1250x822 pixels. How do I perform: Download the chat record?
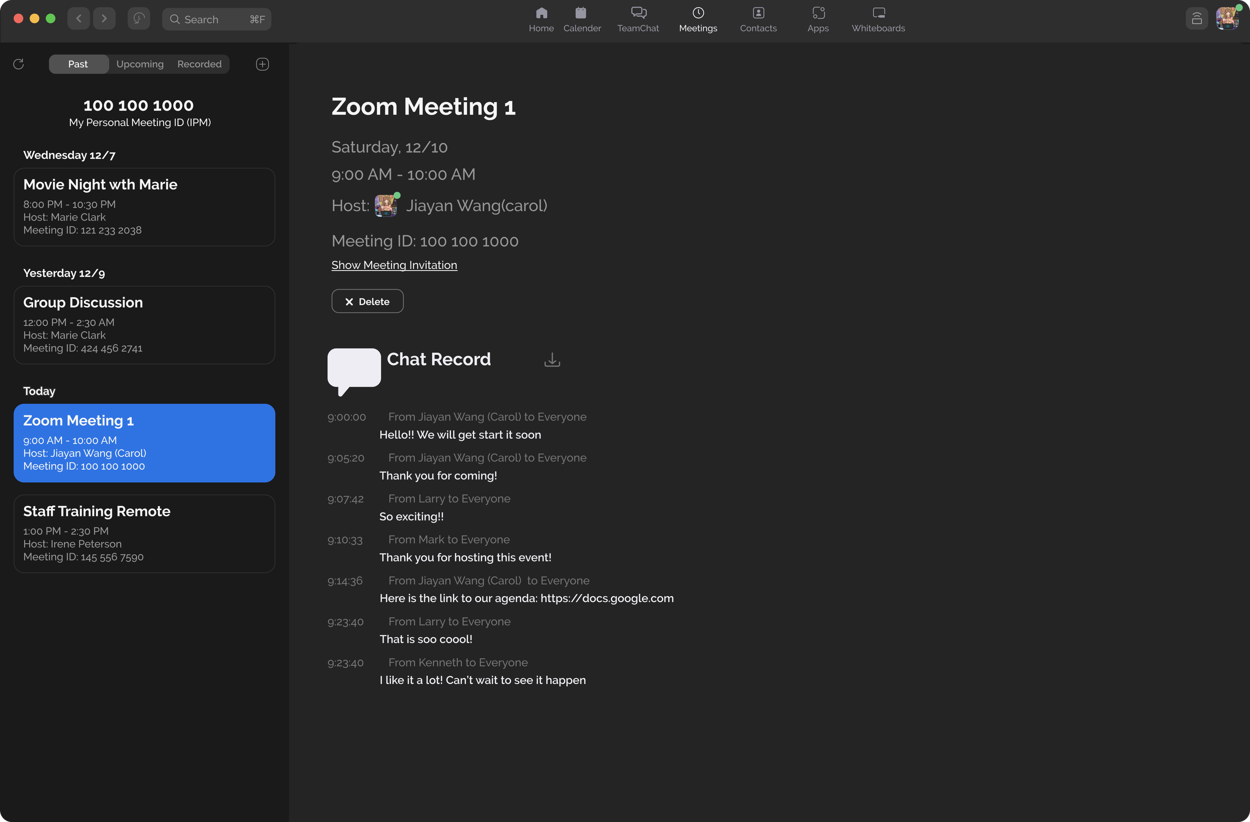point(552,360)
